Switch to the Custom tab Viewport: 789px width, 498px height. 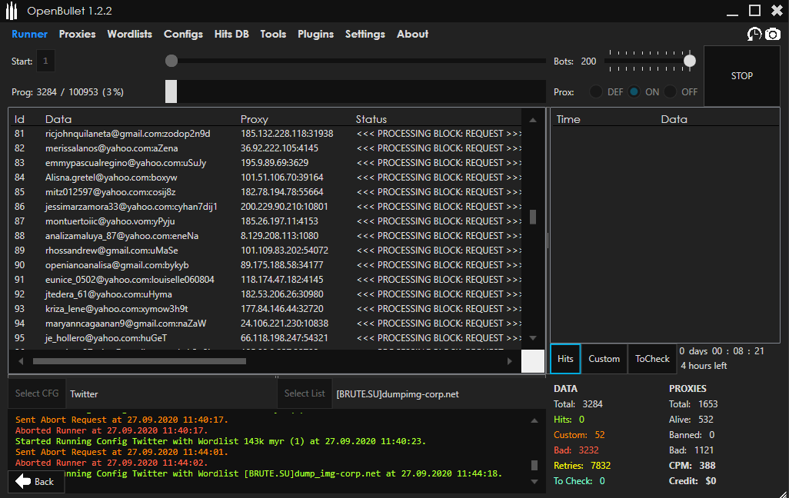[x=604, y=359]
